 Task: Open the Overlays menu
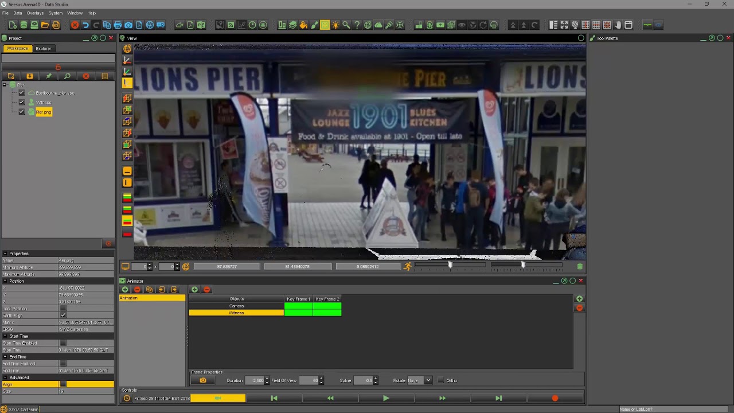(35, 13)
